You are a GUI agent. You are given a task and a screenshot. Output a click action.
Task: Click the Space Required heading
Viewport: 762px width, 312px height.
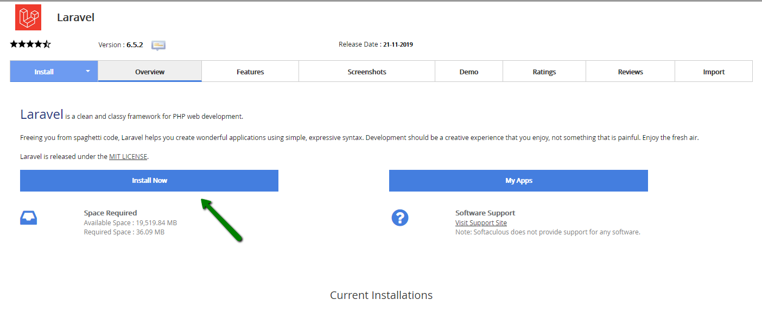(x=110, y=213)
